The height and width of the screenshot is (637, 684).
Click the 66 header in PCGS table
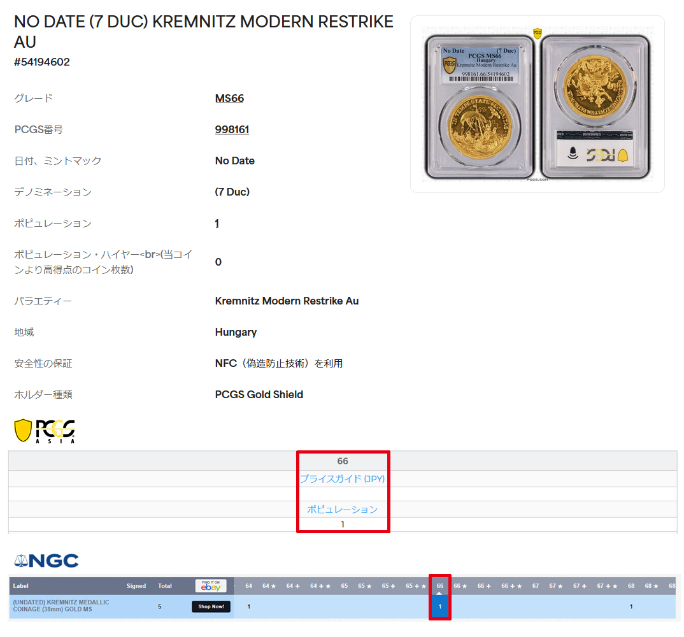343,461
